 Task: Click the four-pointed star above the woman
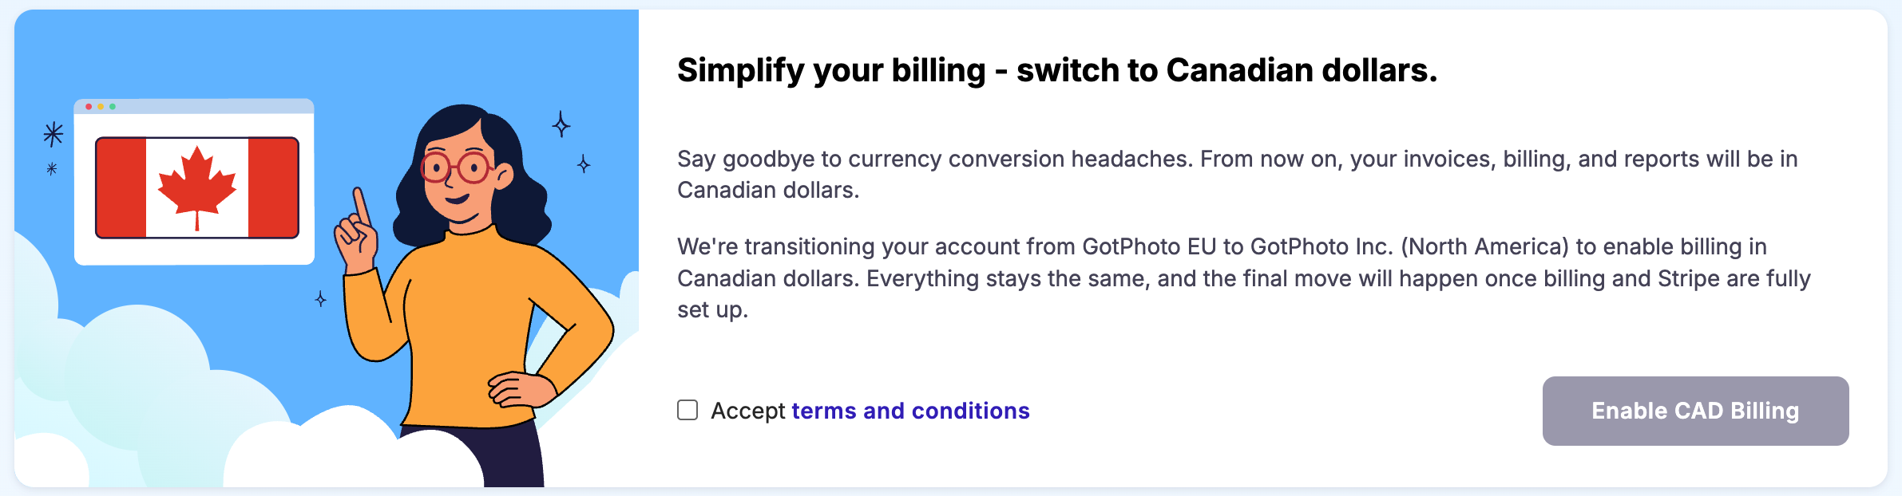pyautogui.click(x=561, y=125)
